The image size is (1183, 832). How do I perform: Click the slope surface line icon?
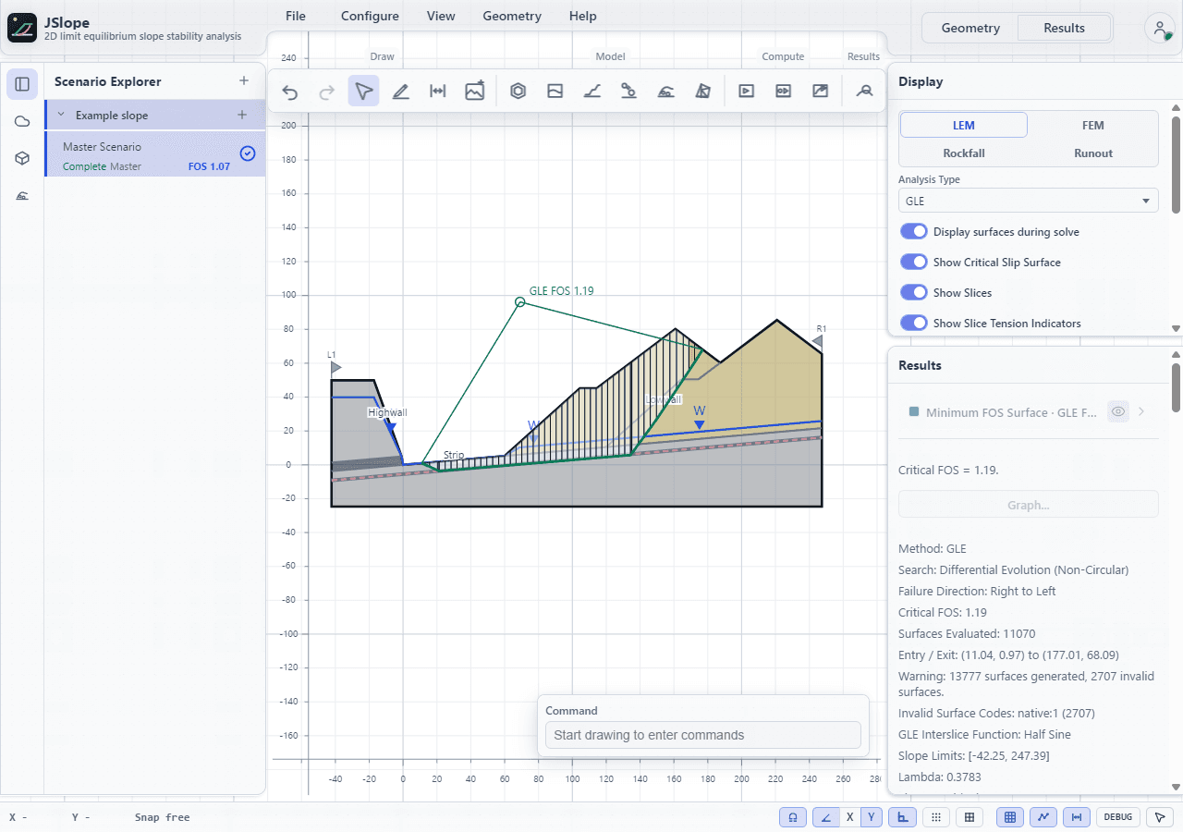click(x=591, y=92)
